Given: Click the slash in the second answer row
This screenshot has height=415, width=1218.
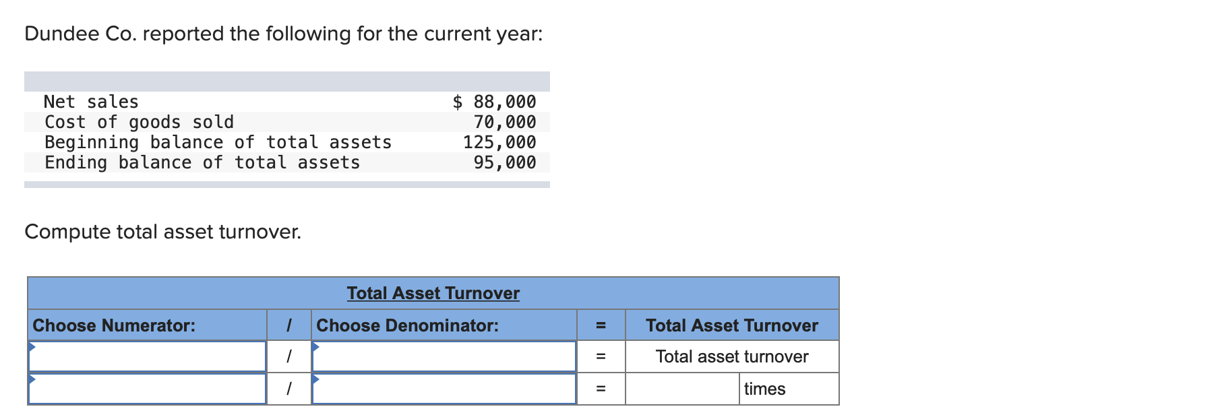Looking at the screenshot, I should 289,389.
